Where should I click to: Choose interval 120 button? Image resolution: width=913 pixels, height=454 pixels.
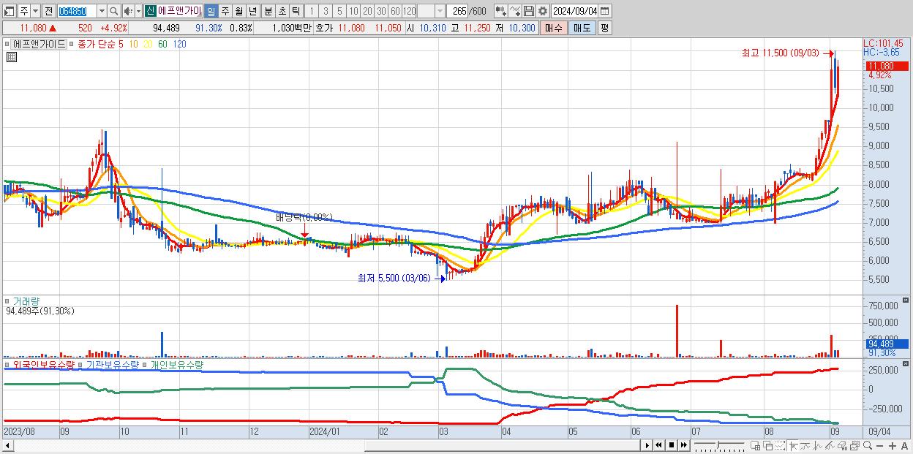tap(409, 11)
